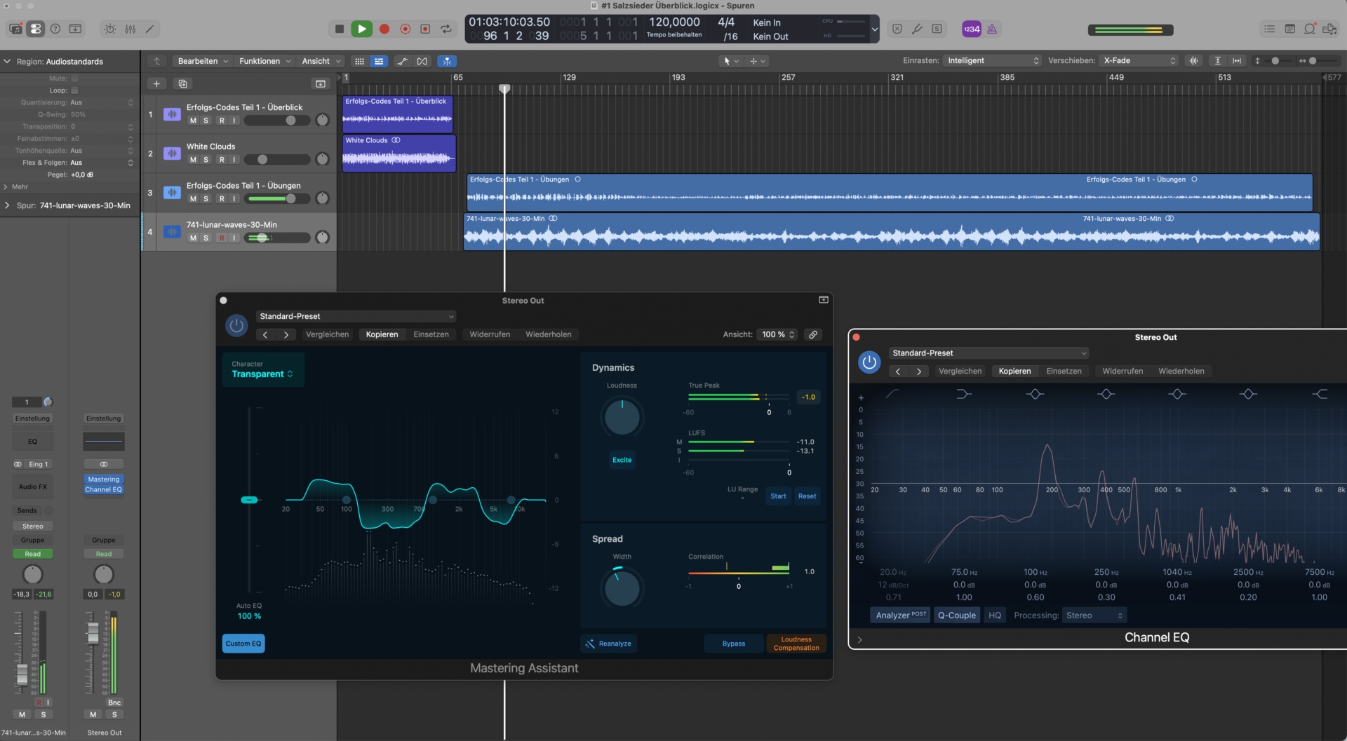Start playback with the green play button

[x=362, y=29]
